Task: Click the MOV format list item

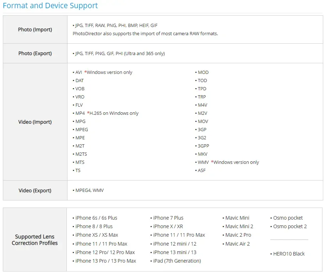Action: (x=203, y=122)
